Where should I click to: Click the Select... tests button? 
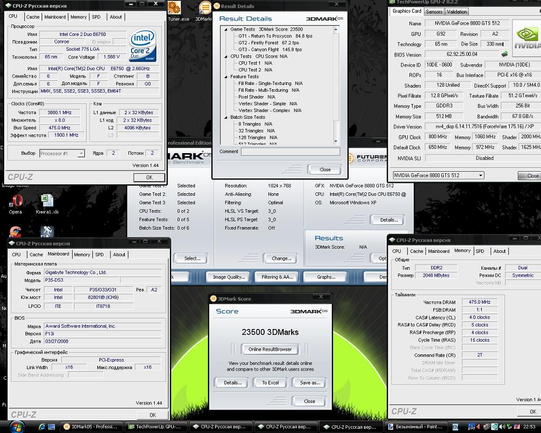[x=192, y=259]
